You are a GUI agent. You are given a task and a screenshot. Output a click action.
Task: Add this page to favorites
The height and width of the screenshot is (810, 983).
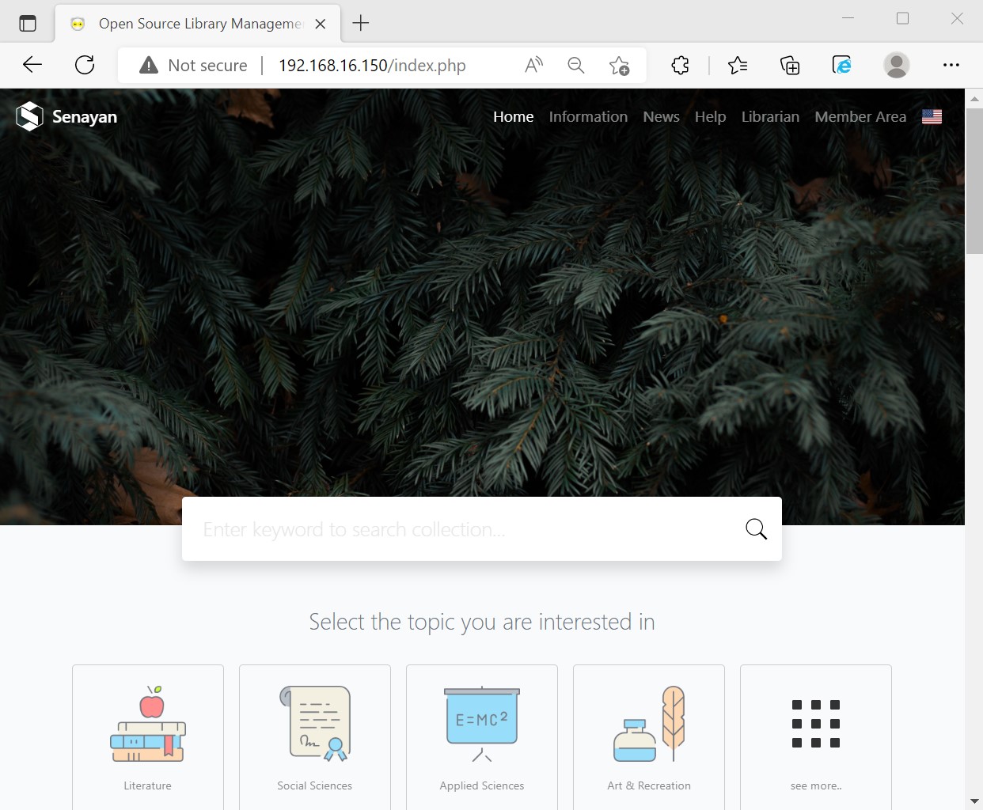(x=619, y=66)
